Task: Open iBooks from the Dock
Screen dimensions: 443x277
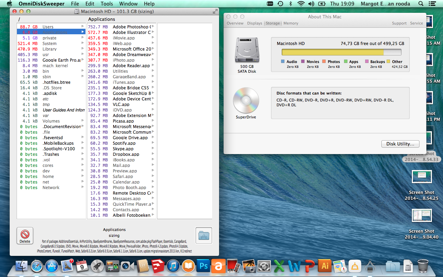Action: coord(188,266)
